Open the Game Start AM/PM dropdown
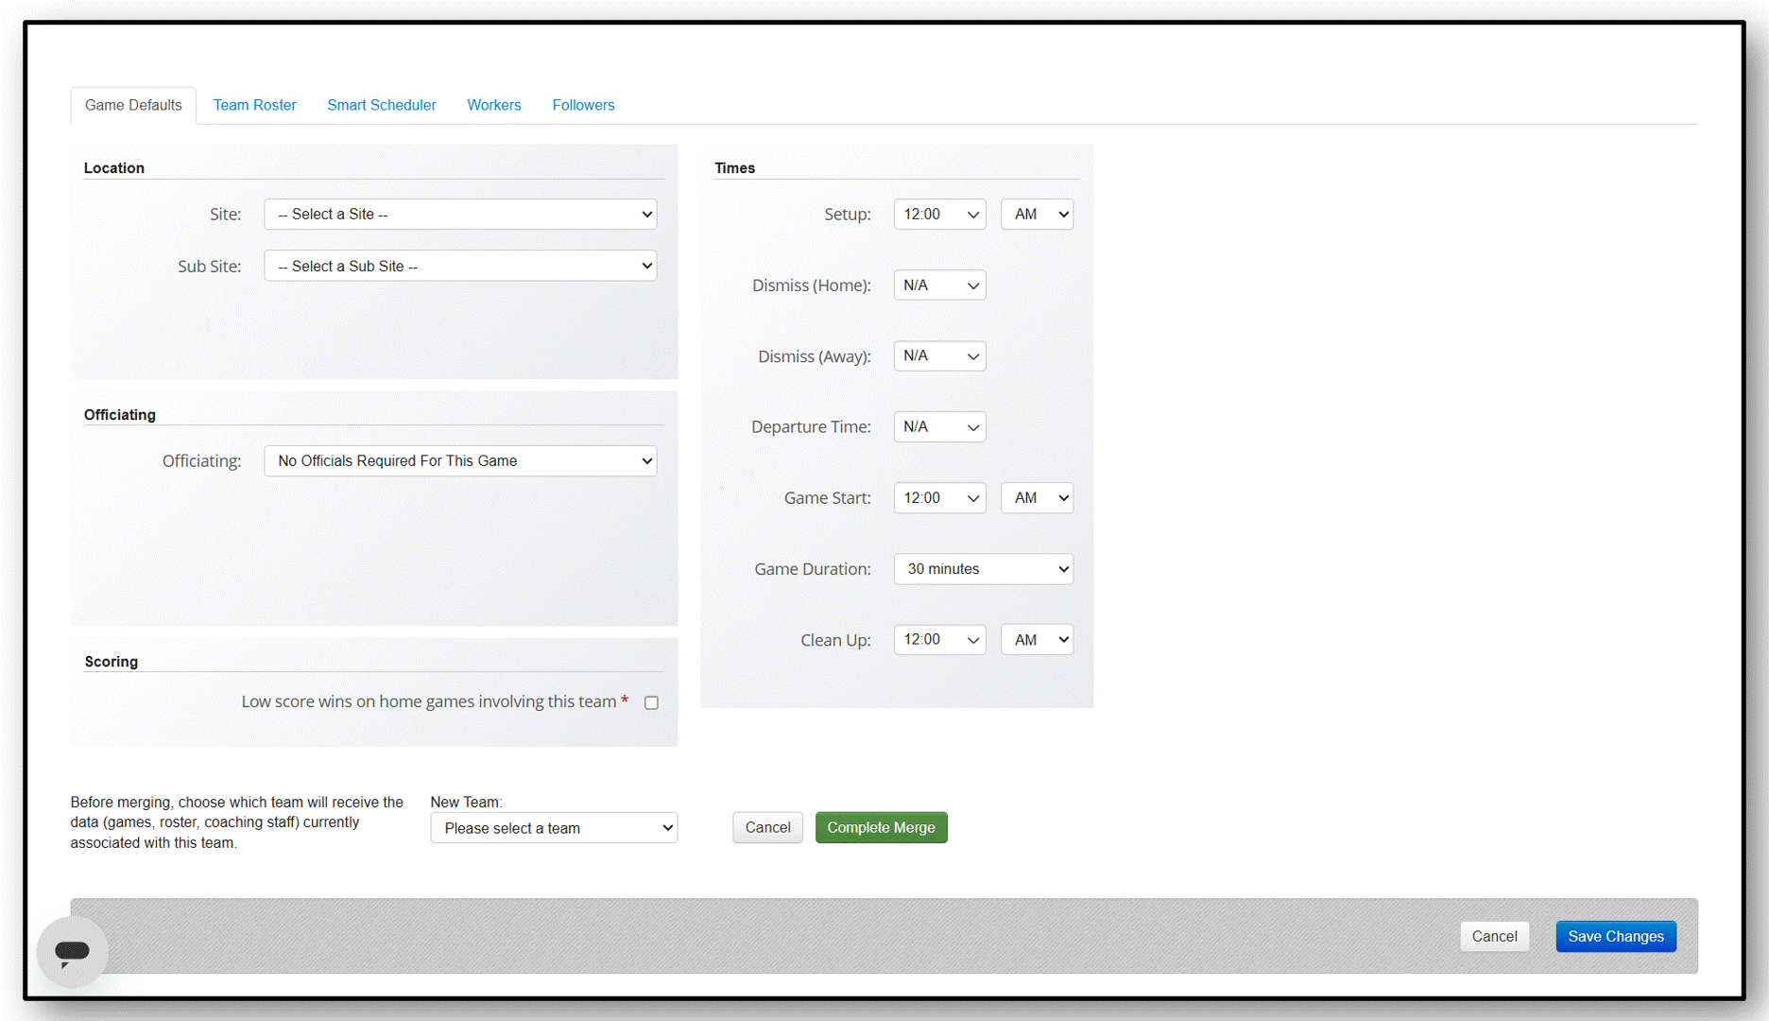This screenshot has width=1769, height=1021. [1037, 498]
